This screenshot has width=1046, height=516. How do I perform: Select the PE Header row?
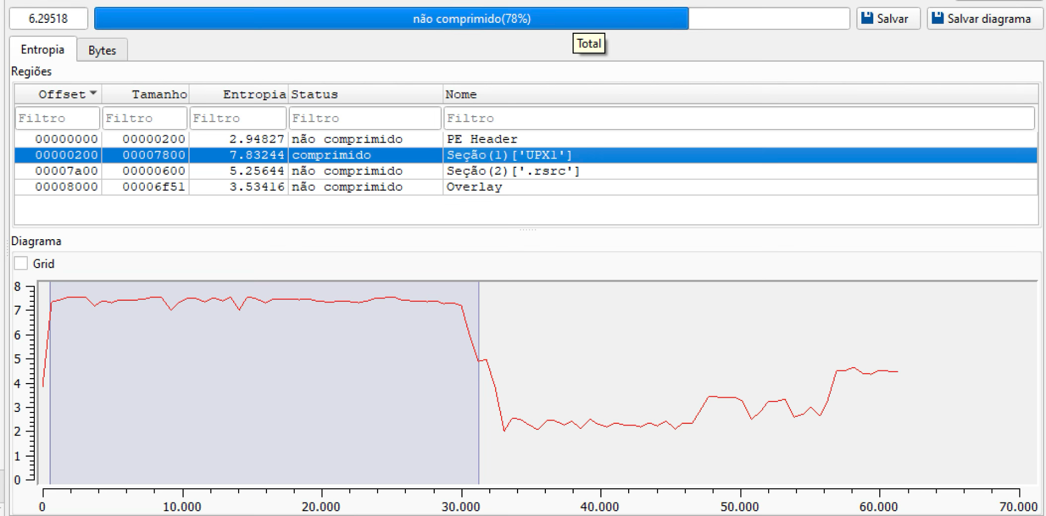click(x=526, y=139)
